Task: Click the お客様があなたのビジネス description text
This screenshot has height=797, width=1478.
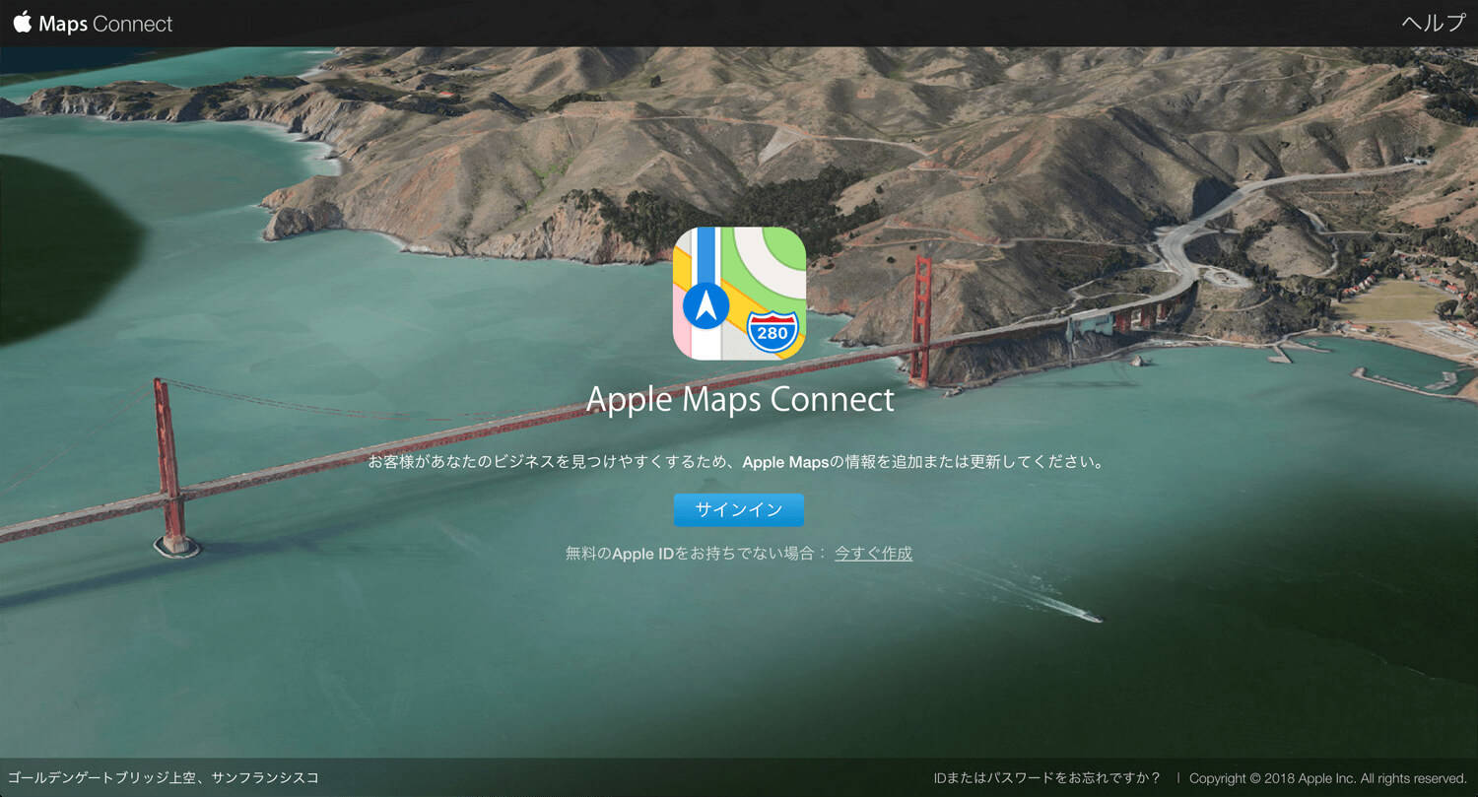Action: (x=736, y=462)
